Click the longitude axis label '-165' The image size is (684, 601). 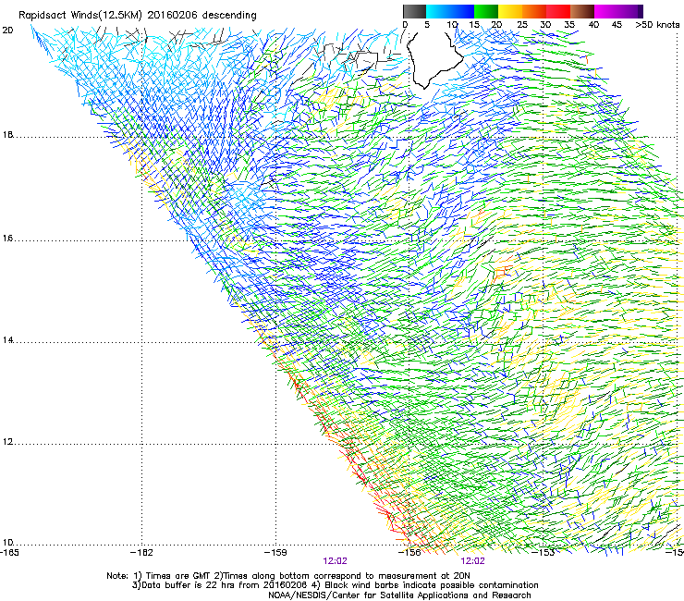pos(8,553)
